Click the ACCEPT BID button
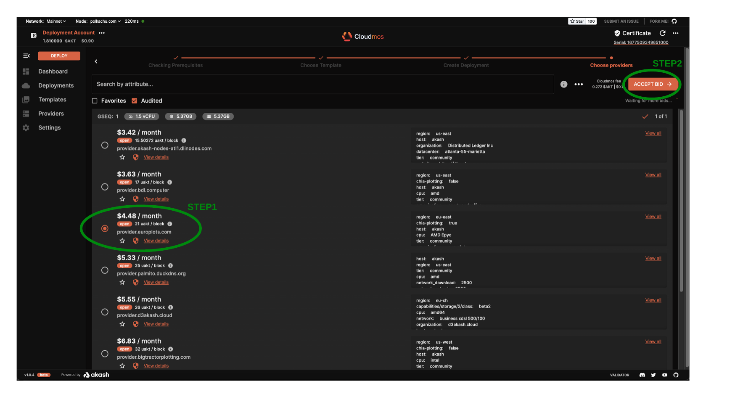The height and width of the screenshot is (397, 735). [652, 84]
